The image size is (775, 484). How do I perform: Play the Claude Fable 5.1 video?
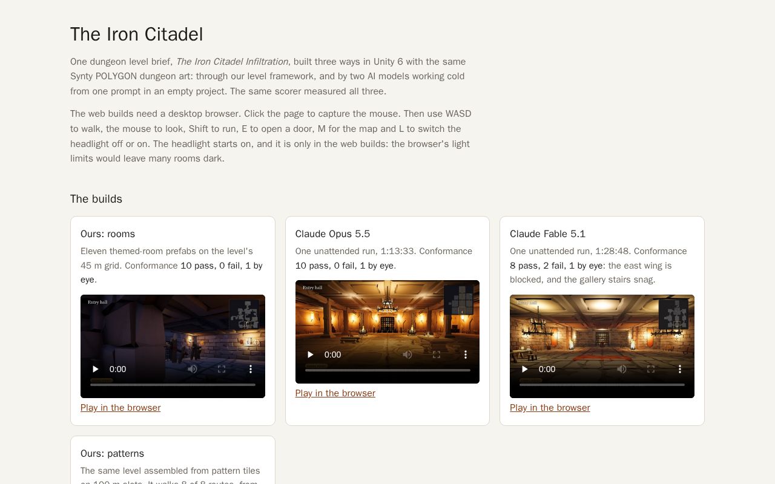(525, 369)
